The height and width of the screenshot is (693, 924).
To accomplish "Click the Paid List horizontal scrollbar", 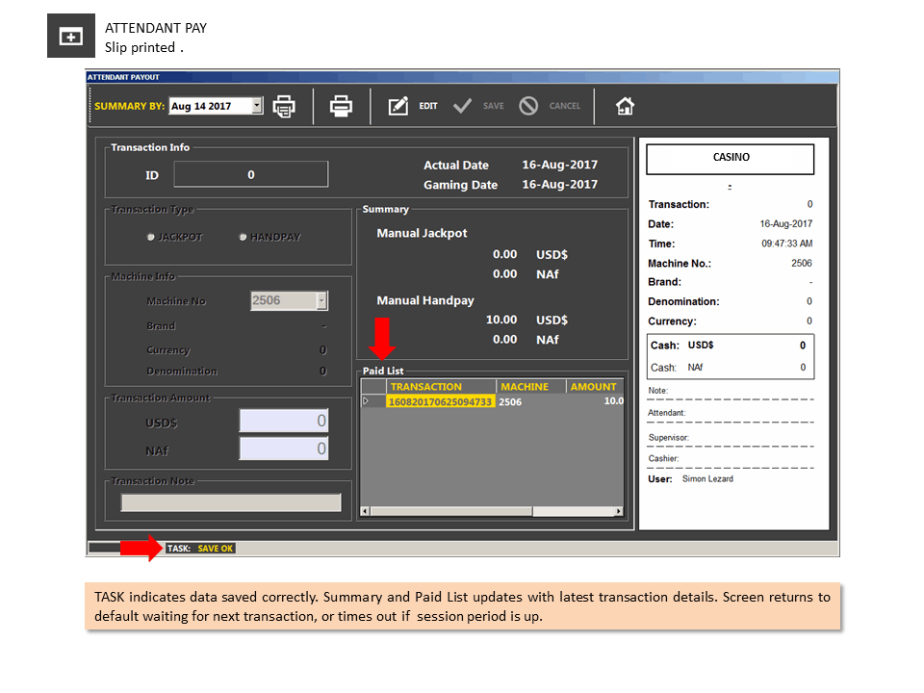I will pos(492,511).
